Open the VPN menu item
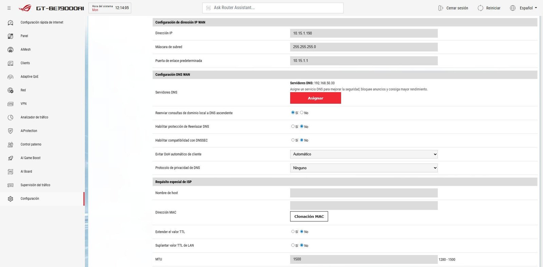 42,104
